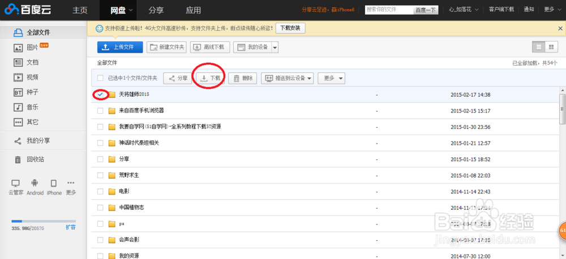Open the 心_如落花 account dropdown
Screen dimensions: 566x259
pos(464,10)
